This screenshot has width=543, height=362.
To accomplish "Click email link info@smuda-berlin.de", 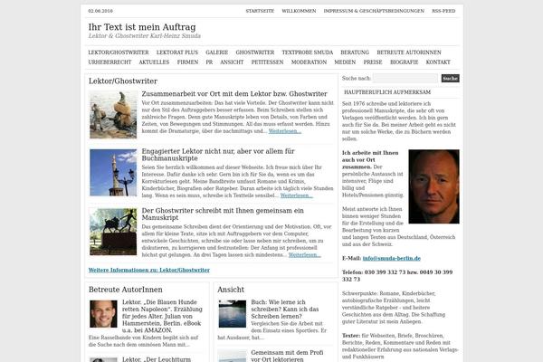I will [391, 258].
